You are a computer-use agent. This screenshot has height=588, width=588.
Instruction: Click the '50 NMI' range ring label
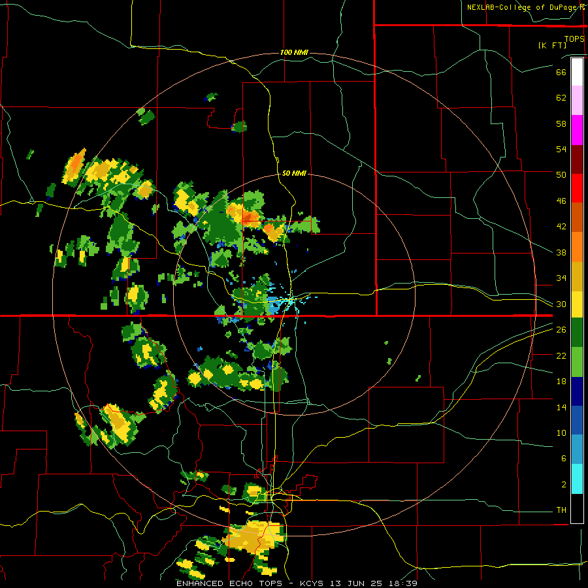(x=294, y=173)
